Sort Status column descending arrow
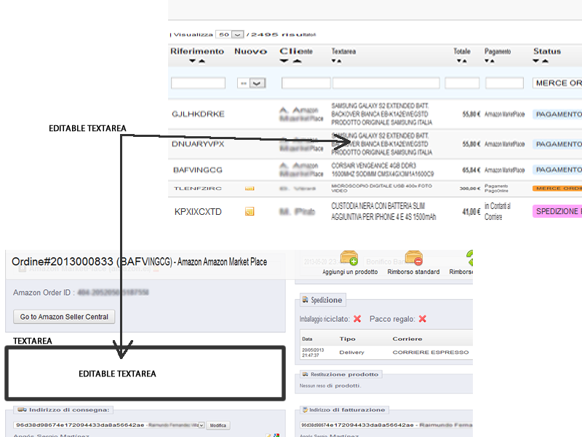Viewport: 582px width, 437px height. click(x=536, y=61)
